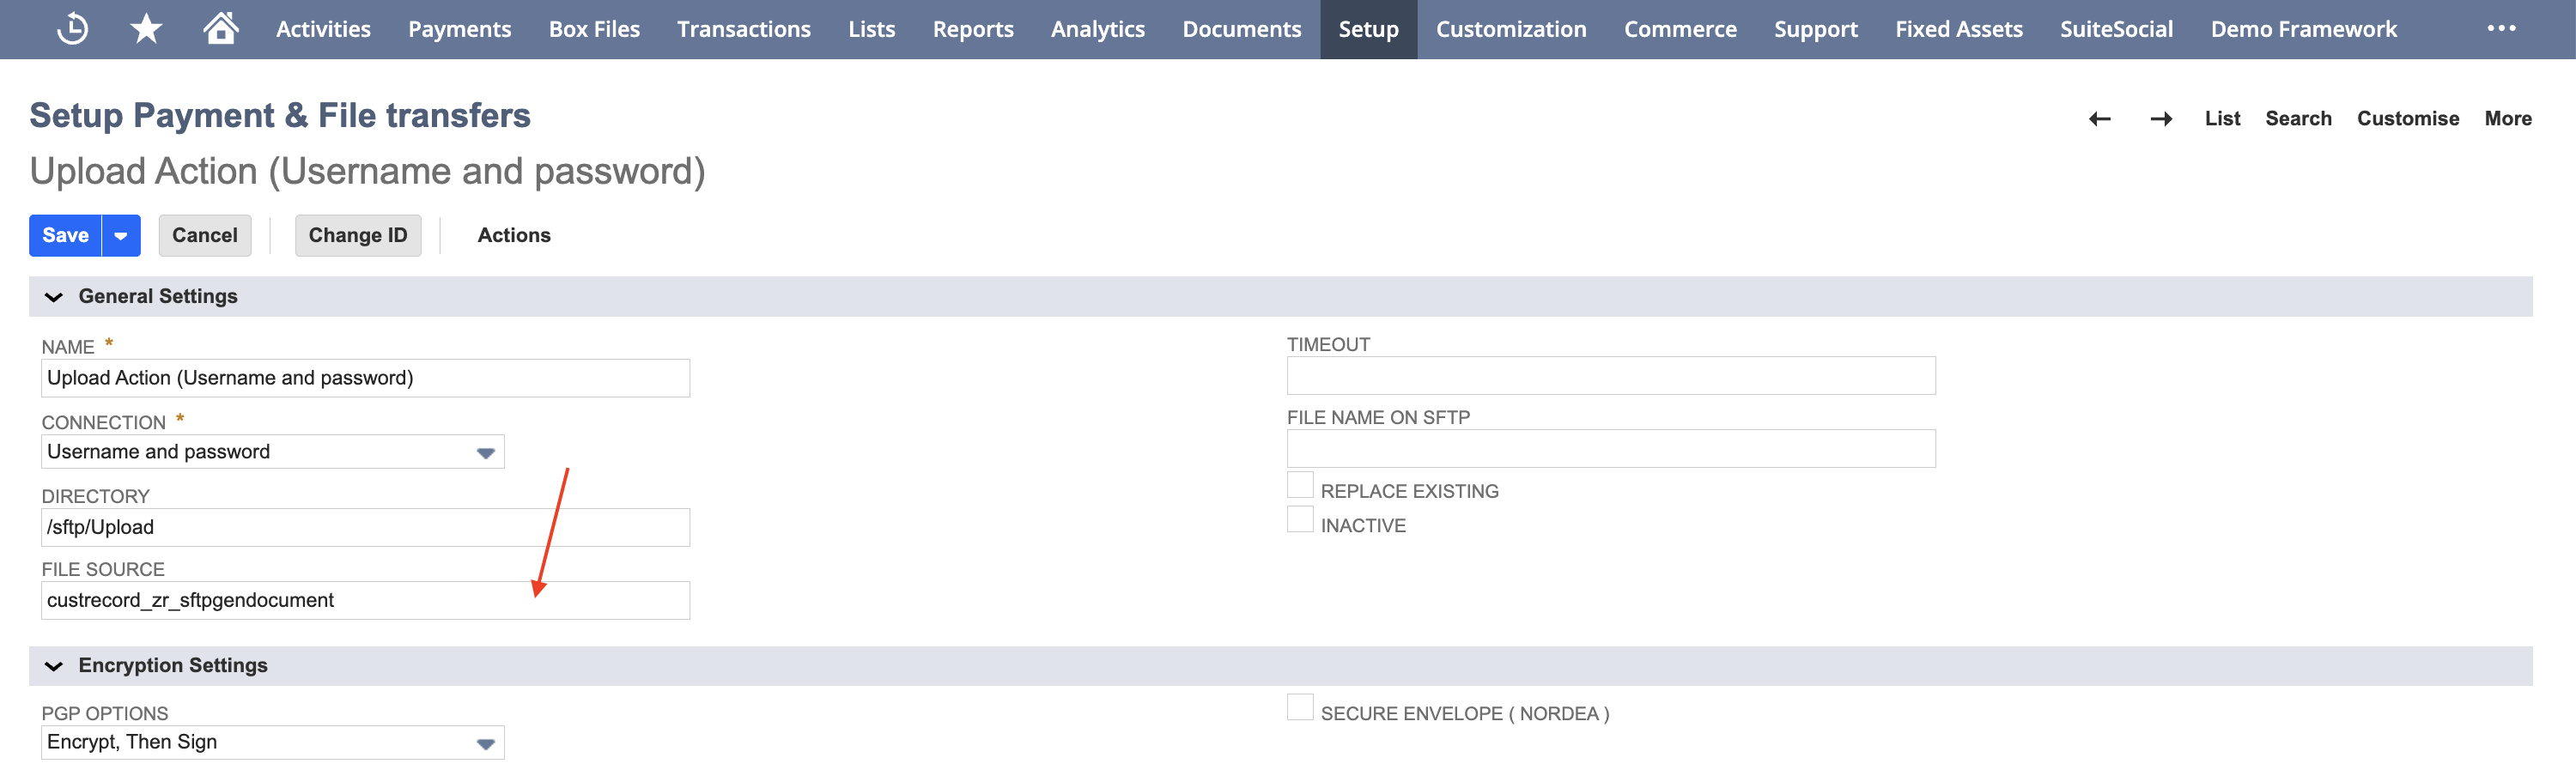Collapse the General Settings section
2576x776 pixels.
54,297
